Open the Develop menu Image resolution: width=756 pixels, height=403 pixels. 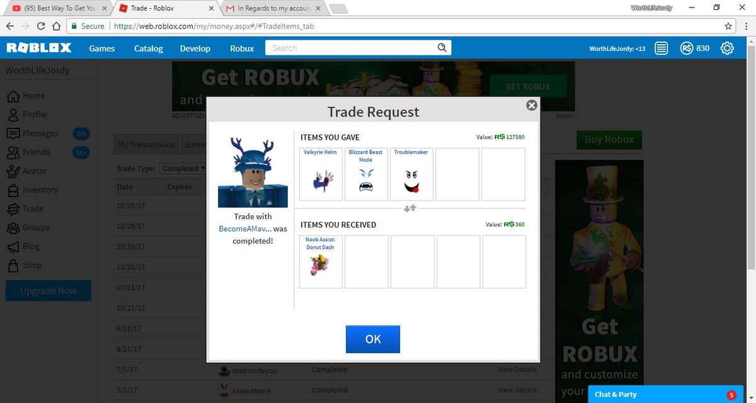(x=195, y=48)
